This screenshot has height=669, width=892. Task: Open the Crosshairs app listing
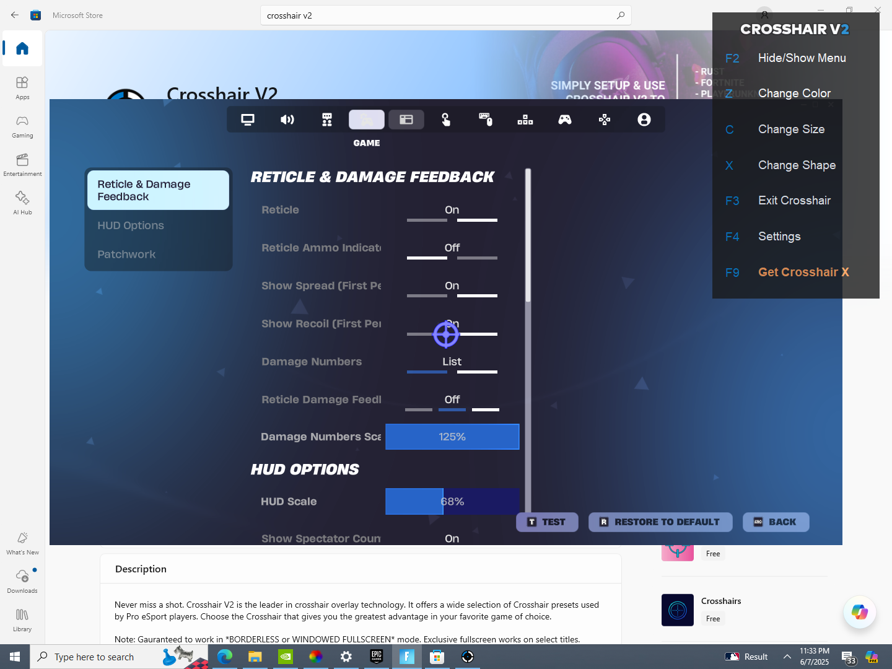point(721,601)
